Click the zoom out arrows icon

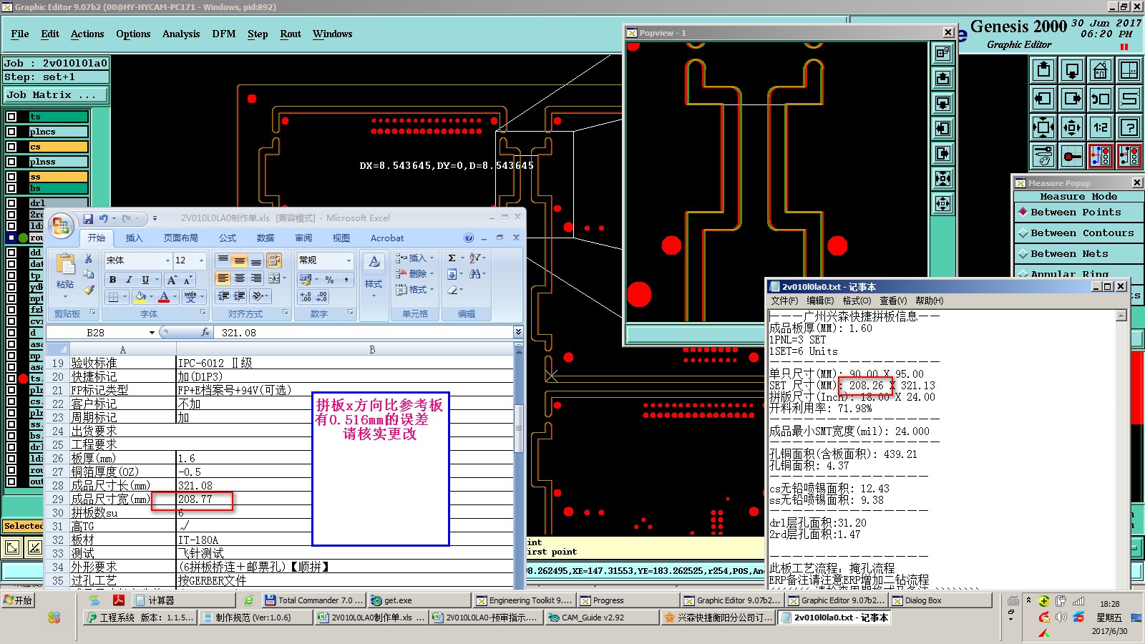click(1072, 127)
